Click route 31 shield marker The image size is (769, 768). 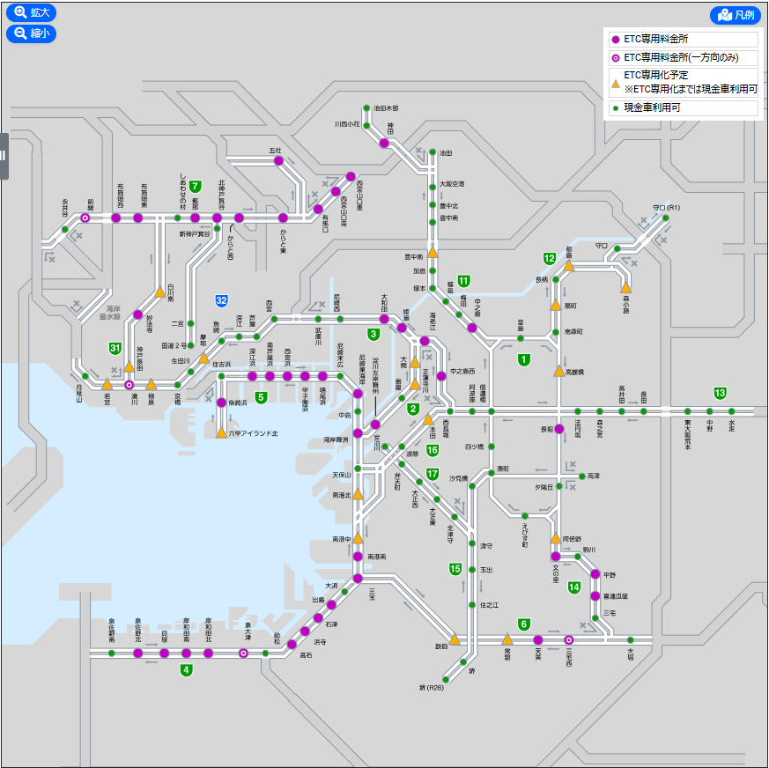click(x=115, y=348)
